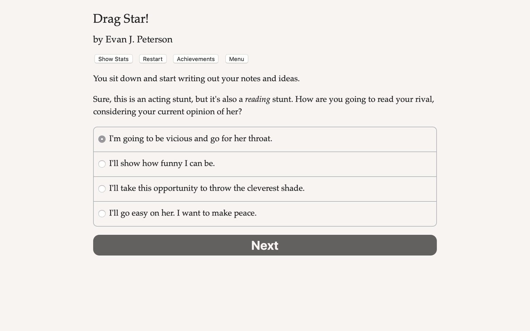
Task: Click the text "I'll show how funny I can be"
Action: (162, 163)
